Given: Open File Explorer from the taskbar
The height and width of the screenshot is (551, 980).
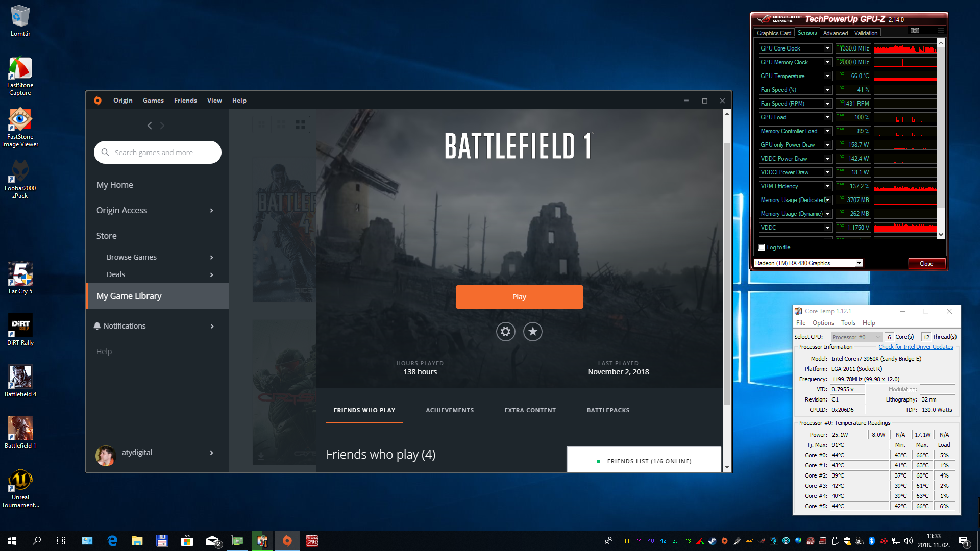Looking at the screenshot, I should pyautogui.click(x=137, y=541).
